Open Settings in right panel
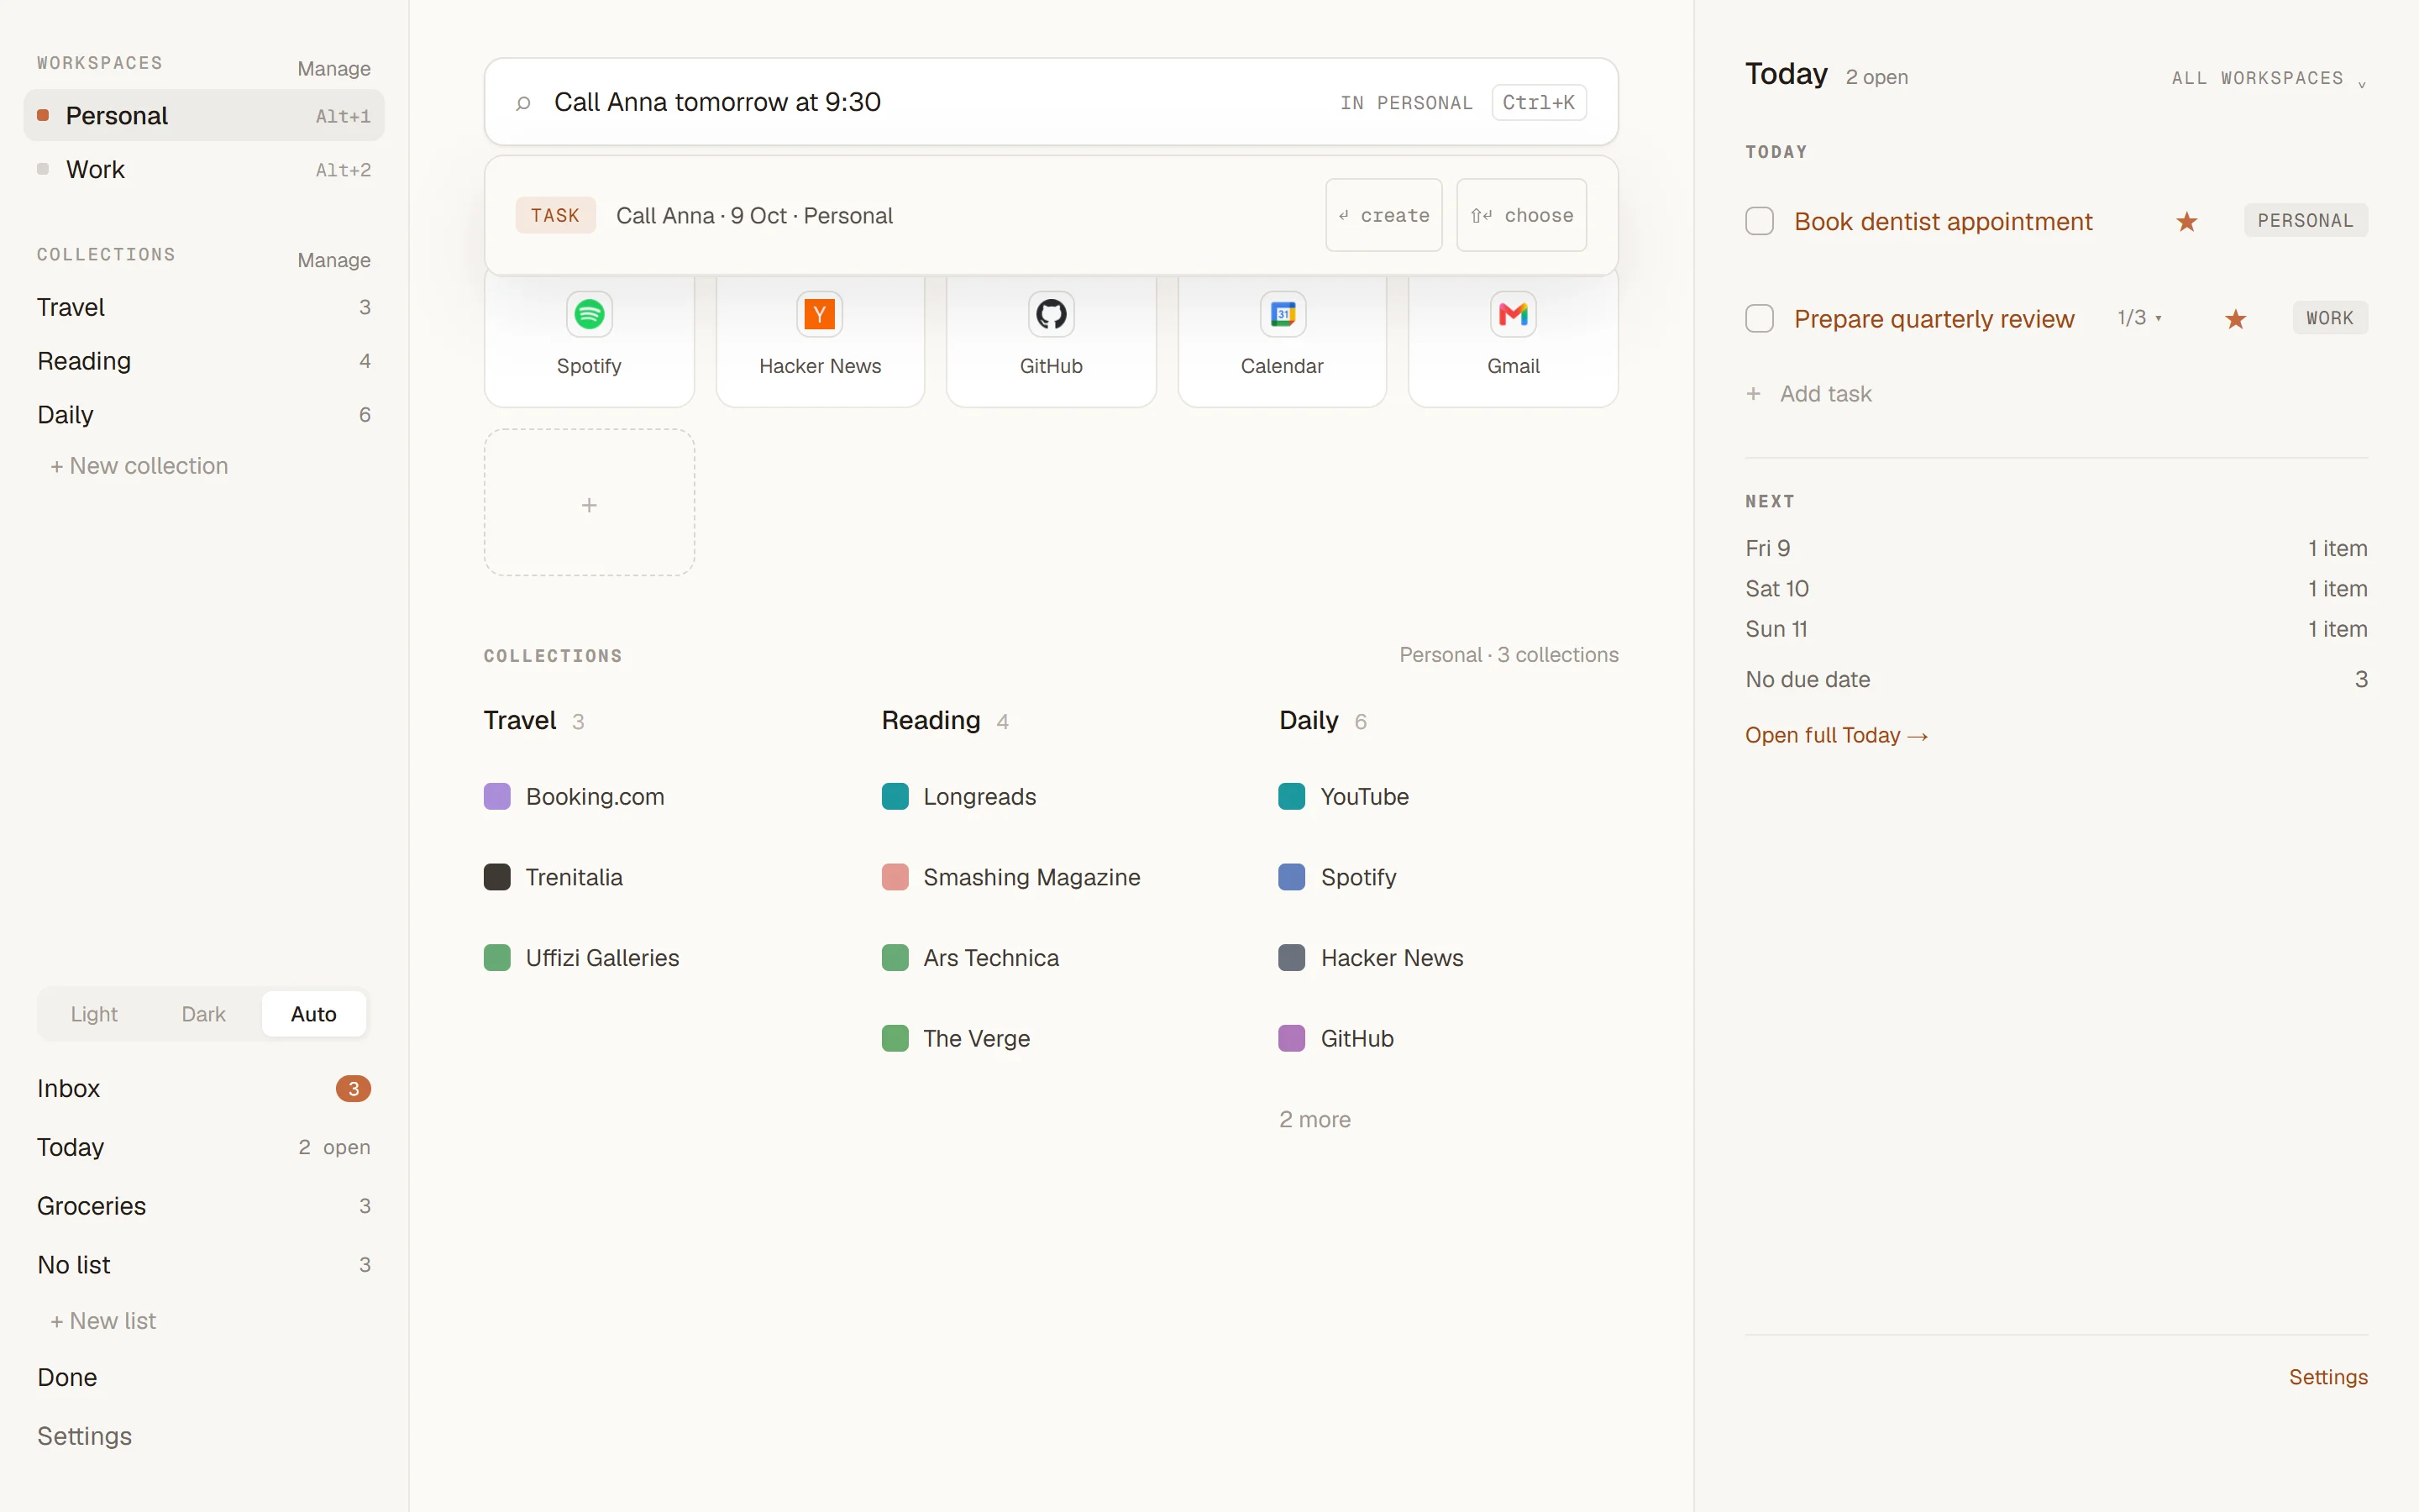 2328,1377
